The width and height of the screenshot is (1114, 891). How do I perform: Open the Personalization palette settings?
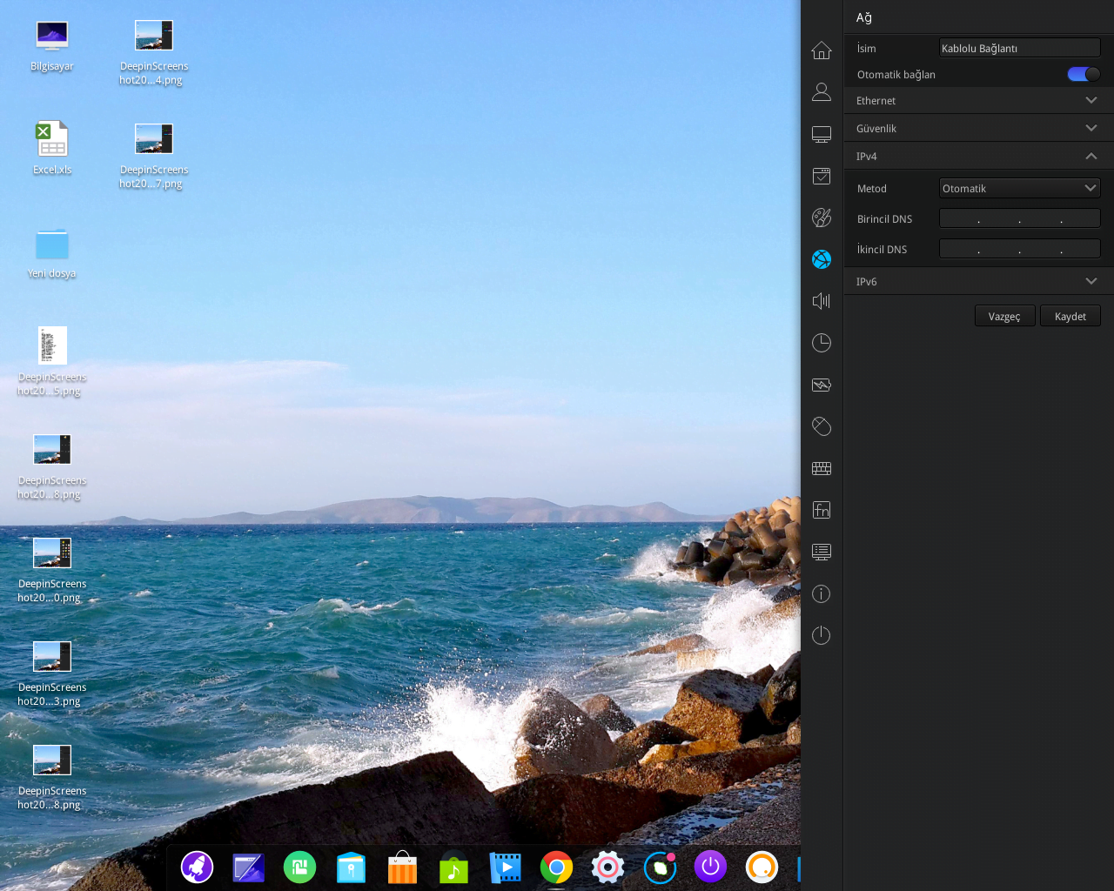(820, 217)
